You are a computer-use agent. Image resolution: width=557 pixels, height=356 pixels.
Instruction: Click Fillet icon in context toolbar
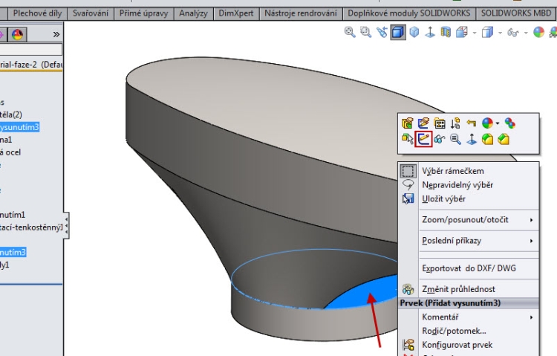tap(487, 139)
